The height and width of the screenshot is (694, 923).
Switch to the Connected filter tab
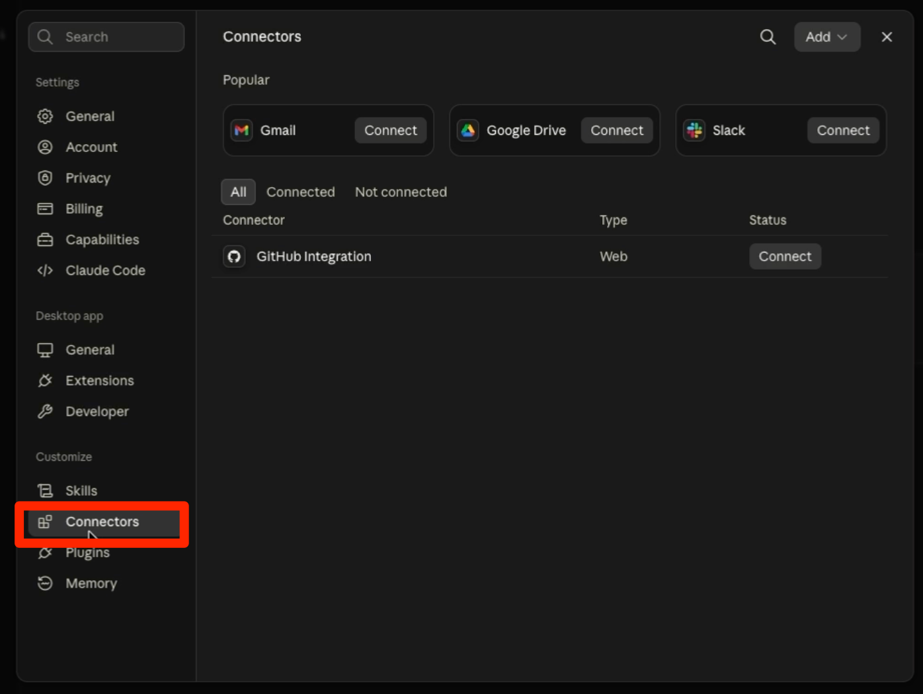point(301,192)
